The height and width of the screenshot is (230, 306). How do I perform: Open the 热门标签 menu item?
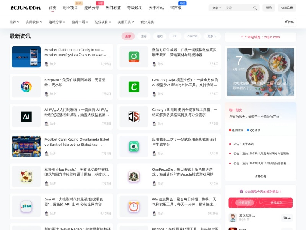[113, 8]
